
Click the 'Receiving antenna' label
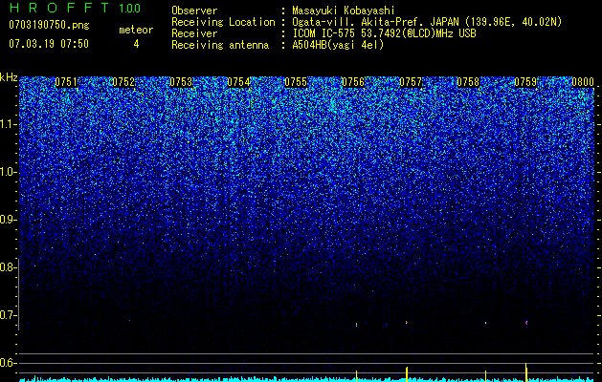220,45
